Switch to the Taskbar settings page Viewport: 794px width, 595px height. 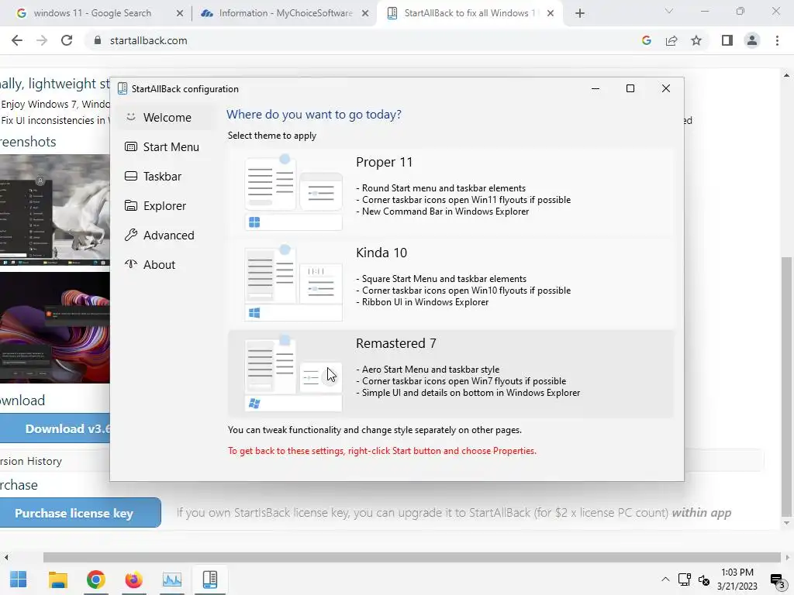pyautogui.click(x=167, y=176)
